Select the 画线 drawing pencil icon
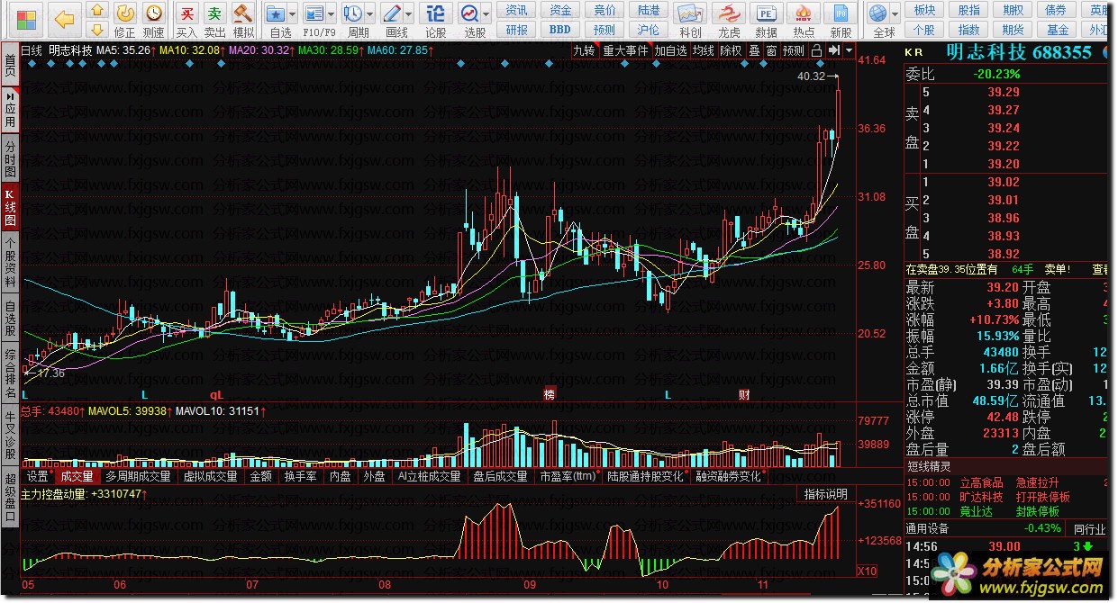 (x=392, y=13)
